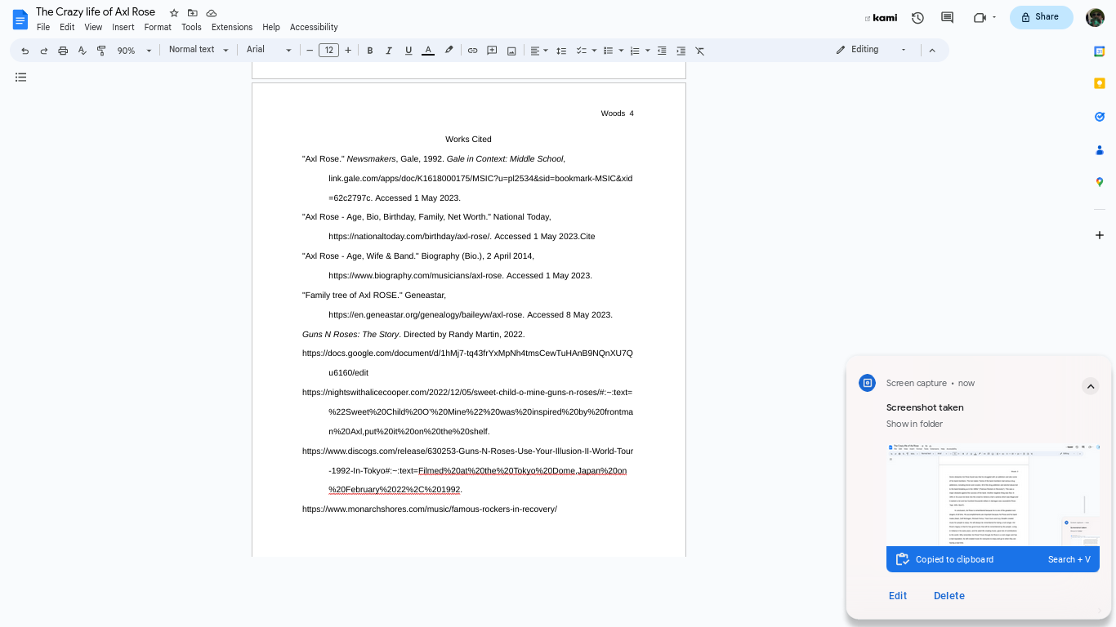Image resolution: width=1116 pixels, height=627 pixels.
Task: Open version history clock icon
Action: coord(917,18)
